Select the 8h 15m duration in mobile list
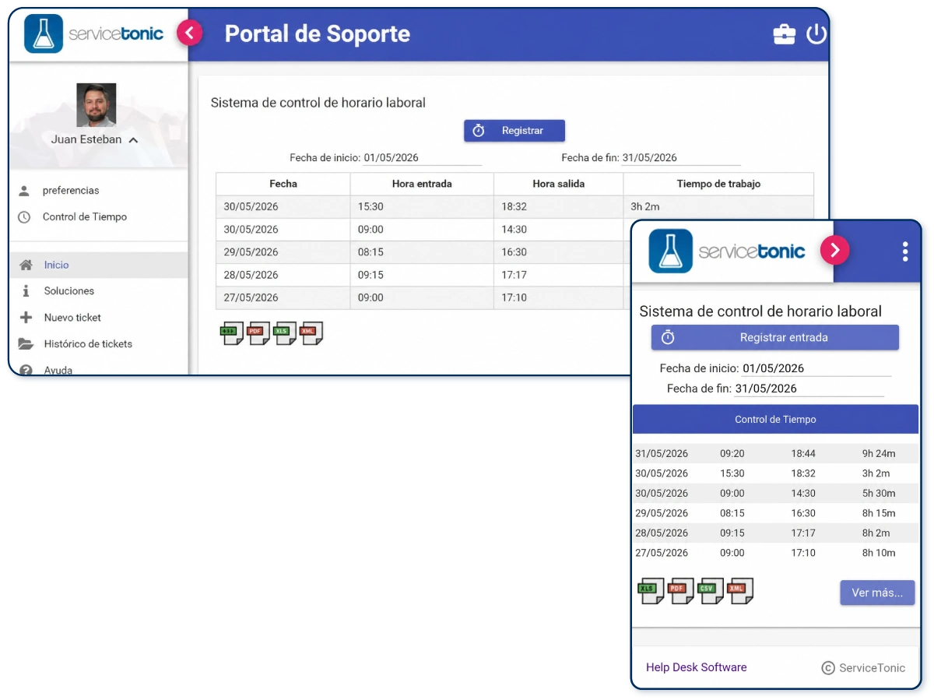This screenshot has width=934, height=700. 879,514
